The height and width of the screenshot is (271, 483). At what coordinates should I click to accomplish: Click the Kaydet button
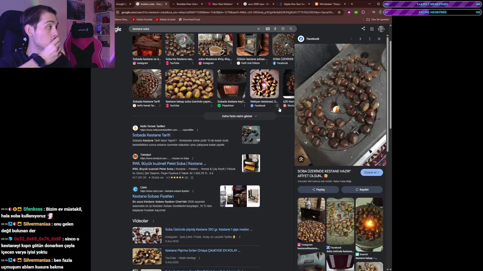point(362,190)
